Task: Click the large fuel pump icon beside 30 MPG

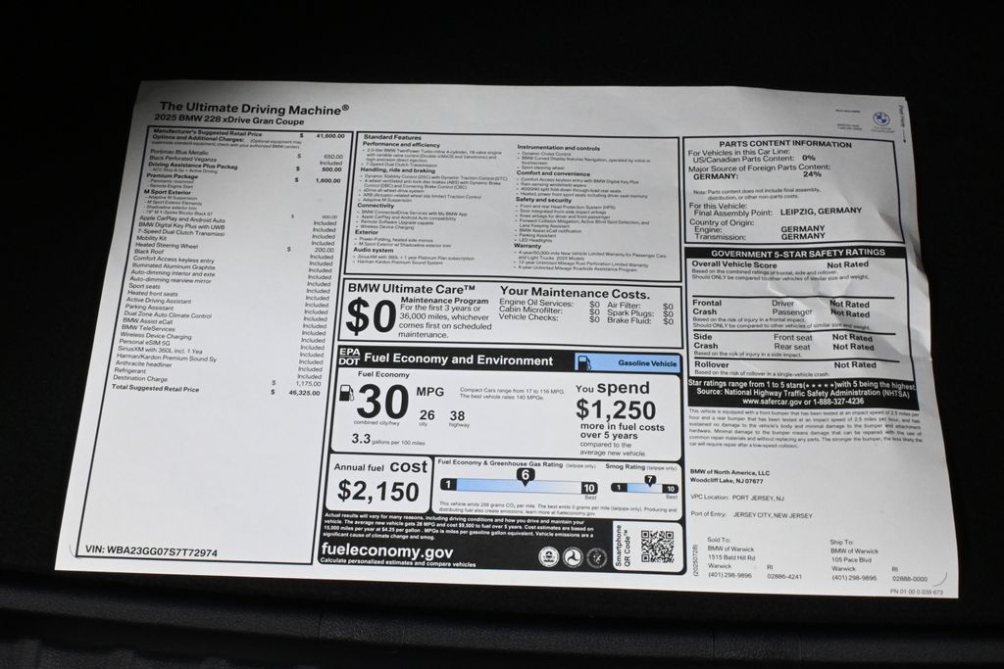Action: click(x=346, y=393)
